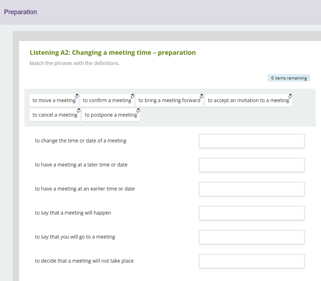The width and height of the screenshot is (321, 281).
Task: Pick the 'to confirm a meeting' phrase tile
Action: click(x=107, y=100)
